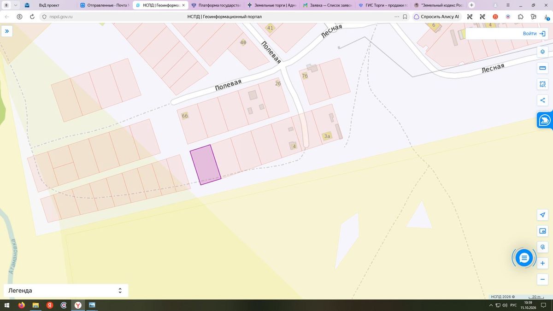Open the taskbar clock and calendar
The image size is (553, 311).
[x=528, y=305]
